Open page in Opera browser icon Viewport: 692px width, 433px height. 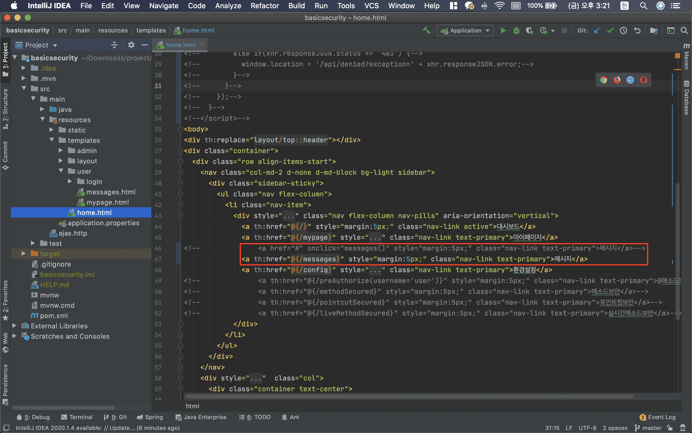pos(643,80)
